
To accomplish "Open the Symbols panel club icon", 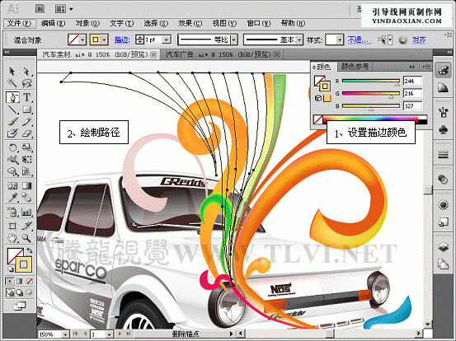I will click(x=443, y=129).
